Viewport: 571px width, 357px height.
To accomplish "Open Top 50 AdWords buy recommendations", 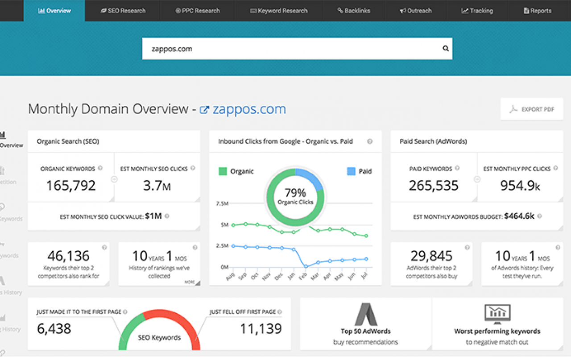I will (366, 324).
